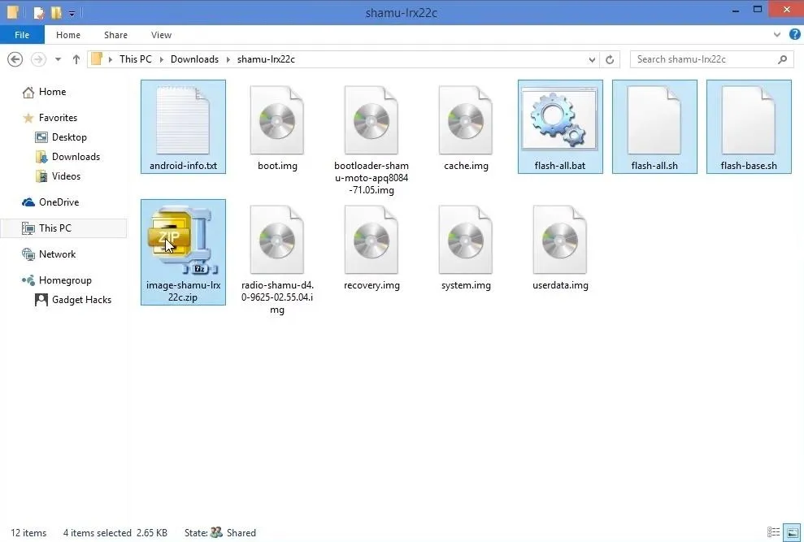Image resolution: width=804 pixels, height=542 pixels.
Task: Click the boot.img file name
Action: [x=277, y=166]
